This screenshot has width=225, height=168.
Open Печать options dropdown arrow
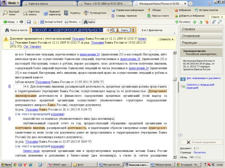click(x=80, y=22)
